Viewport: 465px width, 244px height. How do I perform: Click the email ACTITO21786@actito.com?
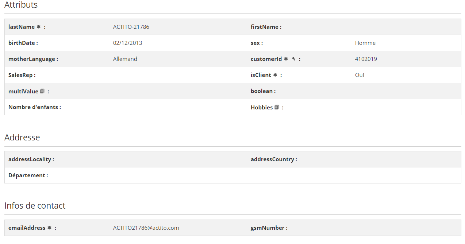146,228
